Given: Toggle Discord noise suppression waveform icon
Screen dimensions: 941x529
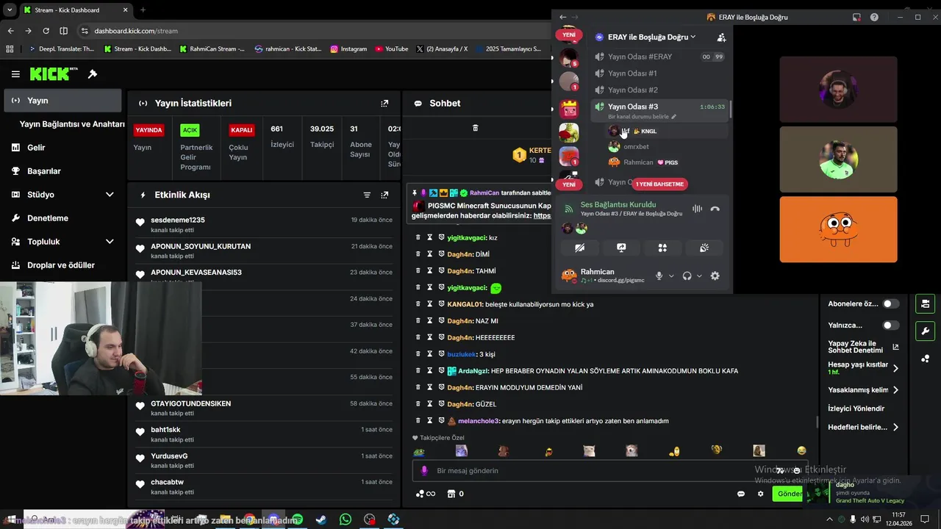Looking at the screenshot, I should [x=697, y=209].
